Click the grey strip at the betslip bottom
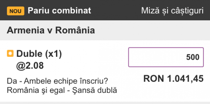 (x=105, y=103)
